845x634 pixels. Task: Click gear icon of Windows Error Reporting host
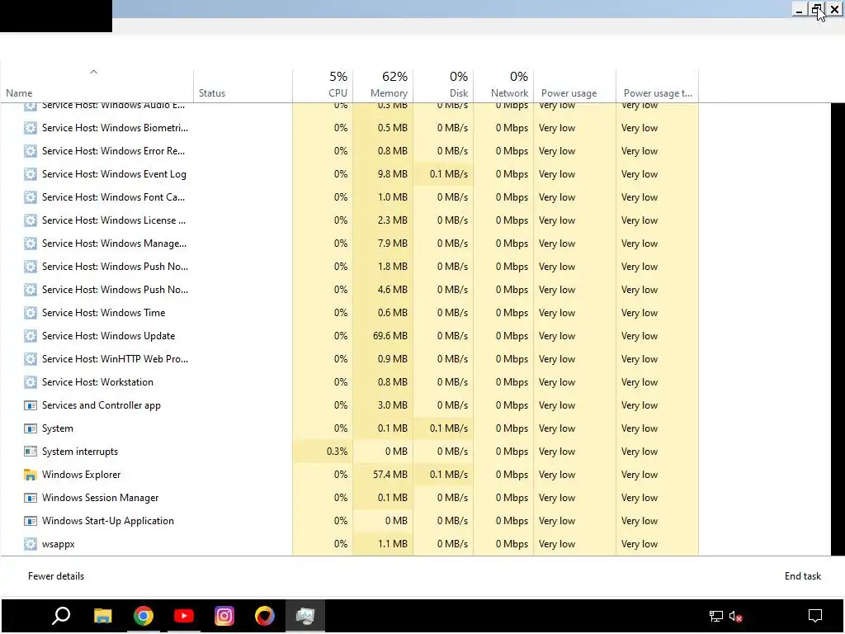pyautogui.click(x=31, y=151)
